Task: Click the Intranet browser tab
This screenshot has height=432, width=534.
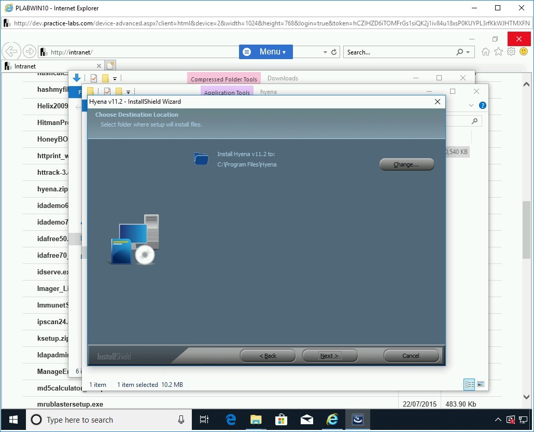Action: [x=52, y=66]
